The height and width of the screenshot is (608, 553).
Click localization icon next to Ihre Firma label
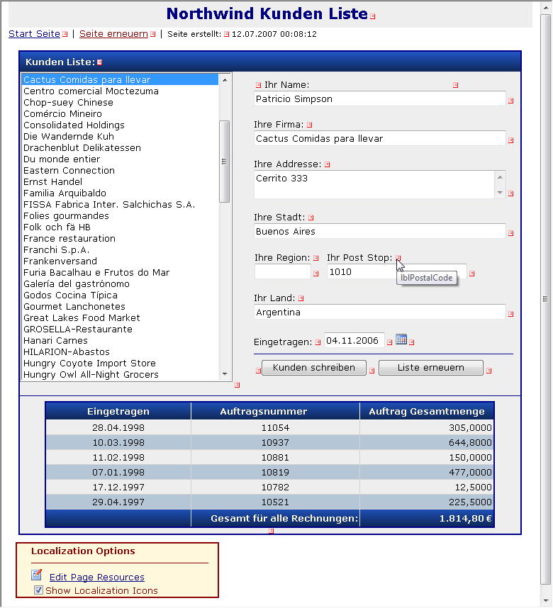pyautogui.click(x=309, y=125)
